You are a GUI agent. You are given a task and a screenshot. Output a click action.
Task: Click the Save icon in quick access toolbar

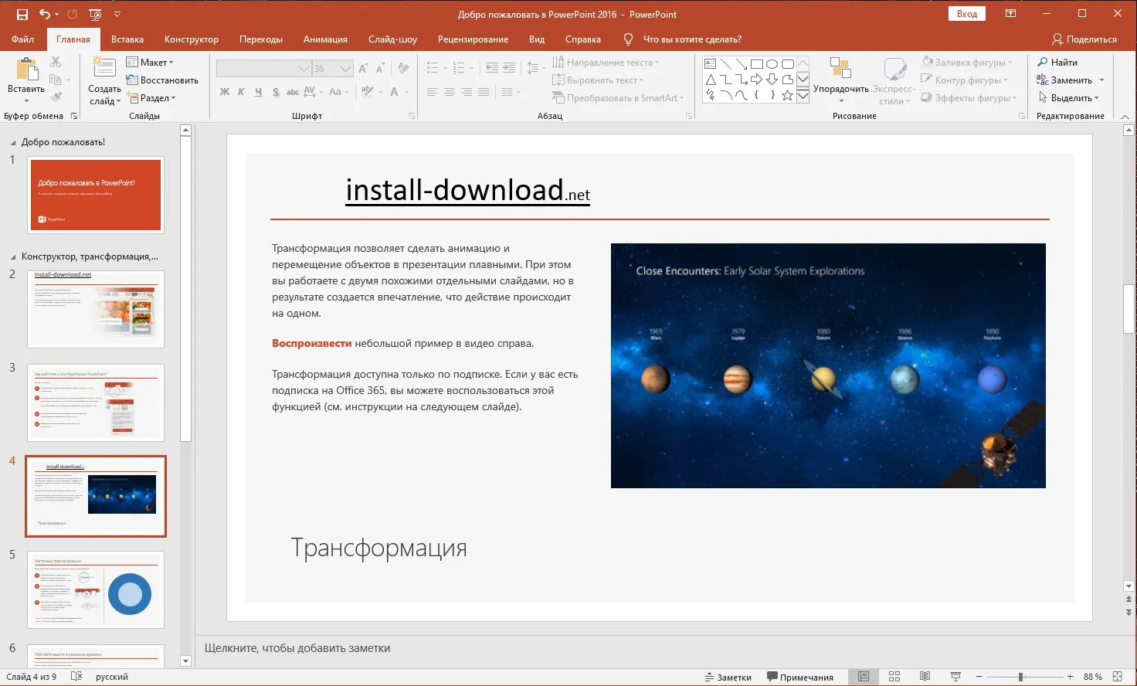tap(22, 14)
